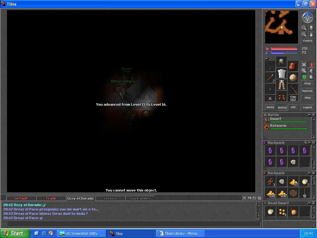This screenshot has height=238, width=317.
Task: Pick the first purple rune in the purple backpack
Action: tap(270, 151)
